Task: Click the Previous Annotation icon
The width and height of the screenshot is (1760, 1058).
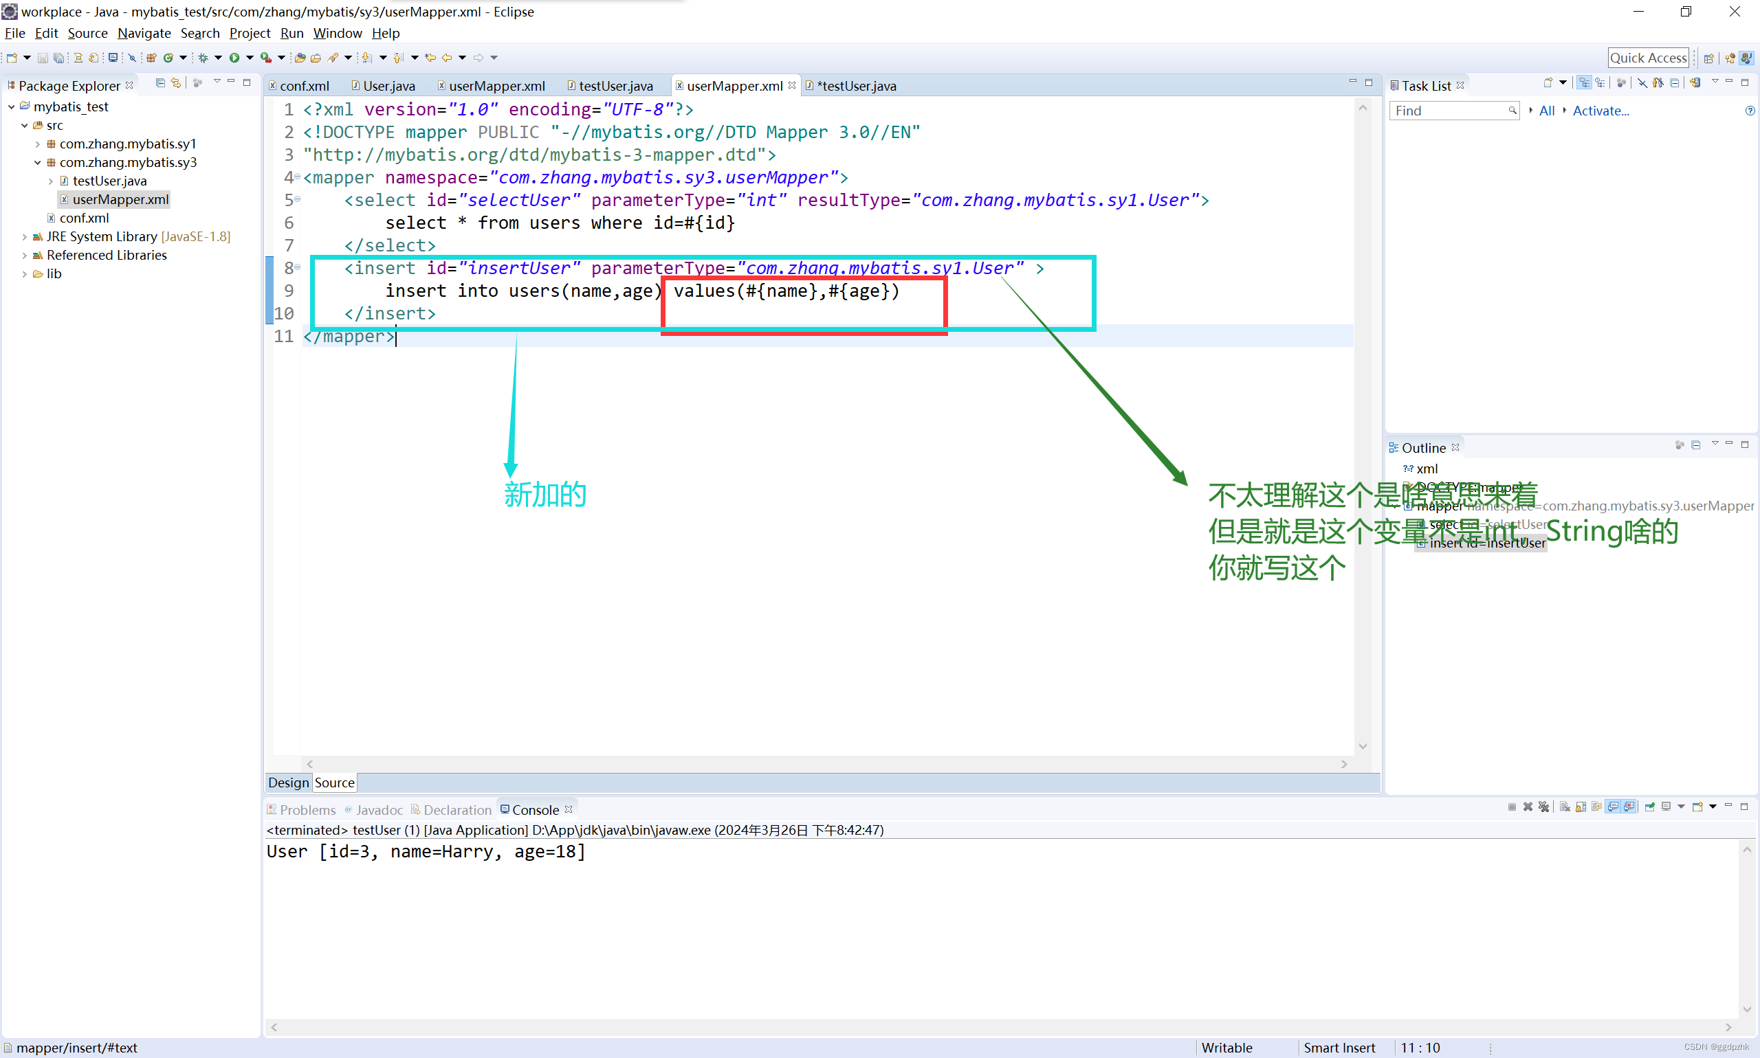Action: (399, 58)
